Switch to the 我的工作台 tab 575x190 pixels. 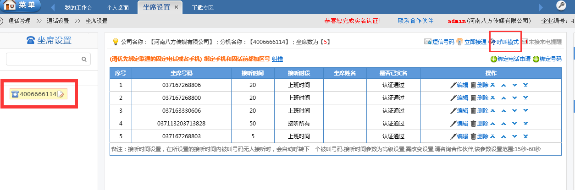[x=78, y=8]
